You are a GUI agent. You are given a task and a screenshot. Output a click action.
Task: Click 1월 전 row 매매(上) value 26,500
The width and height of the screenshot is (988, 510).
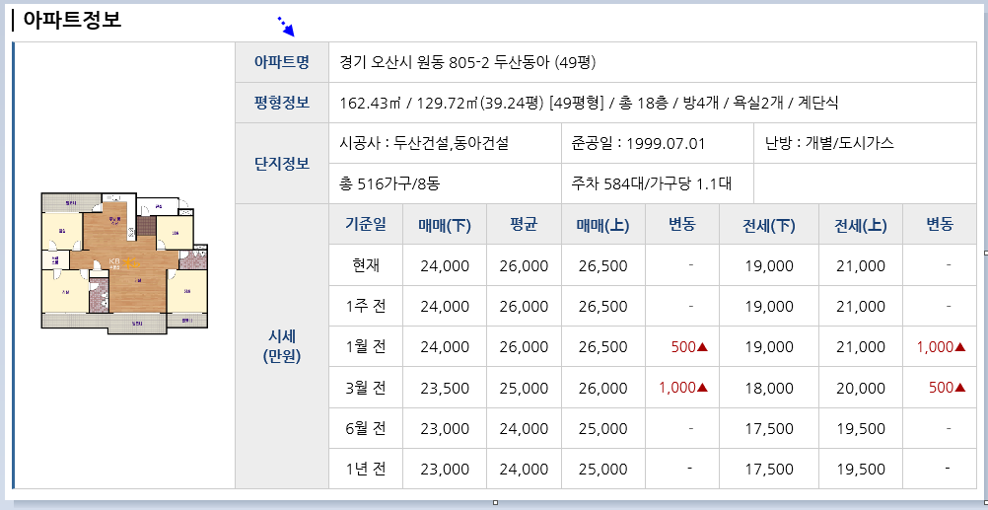603,347
